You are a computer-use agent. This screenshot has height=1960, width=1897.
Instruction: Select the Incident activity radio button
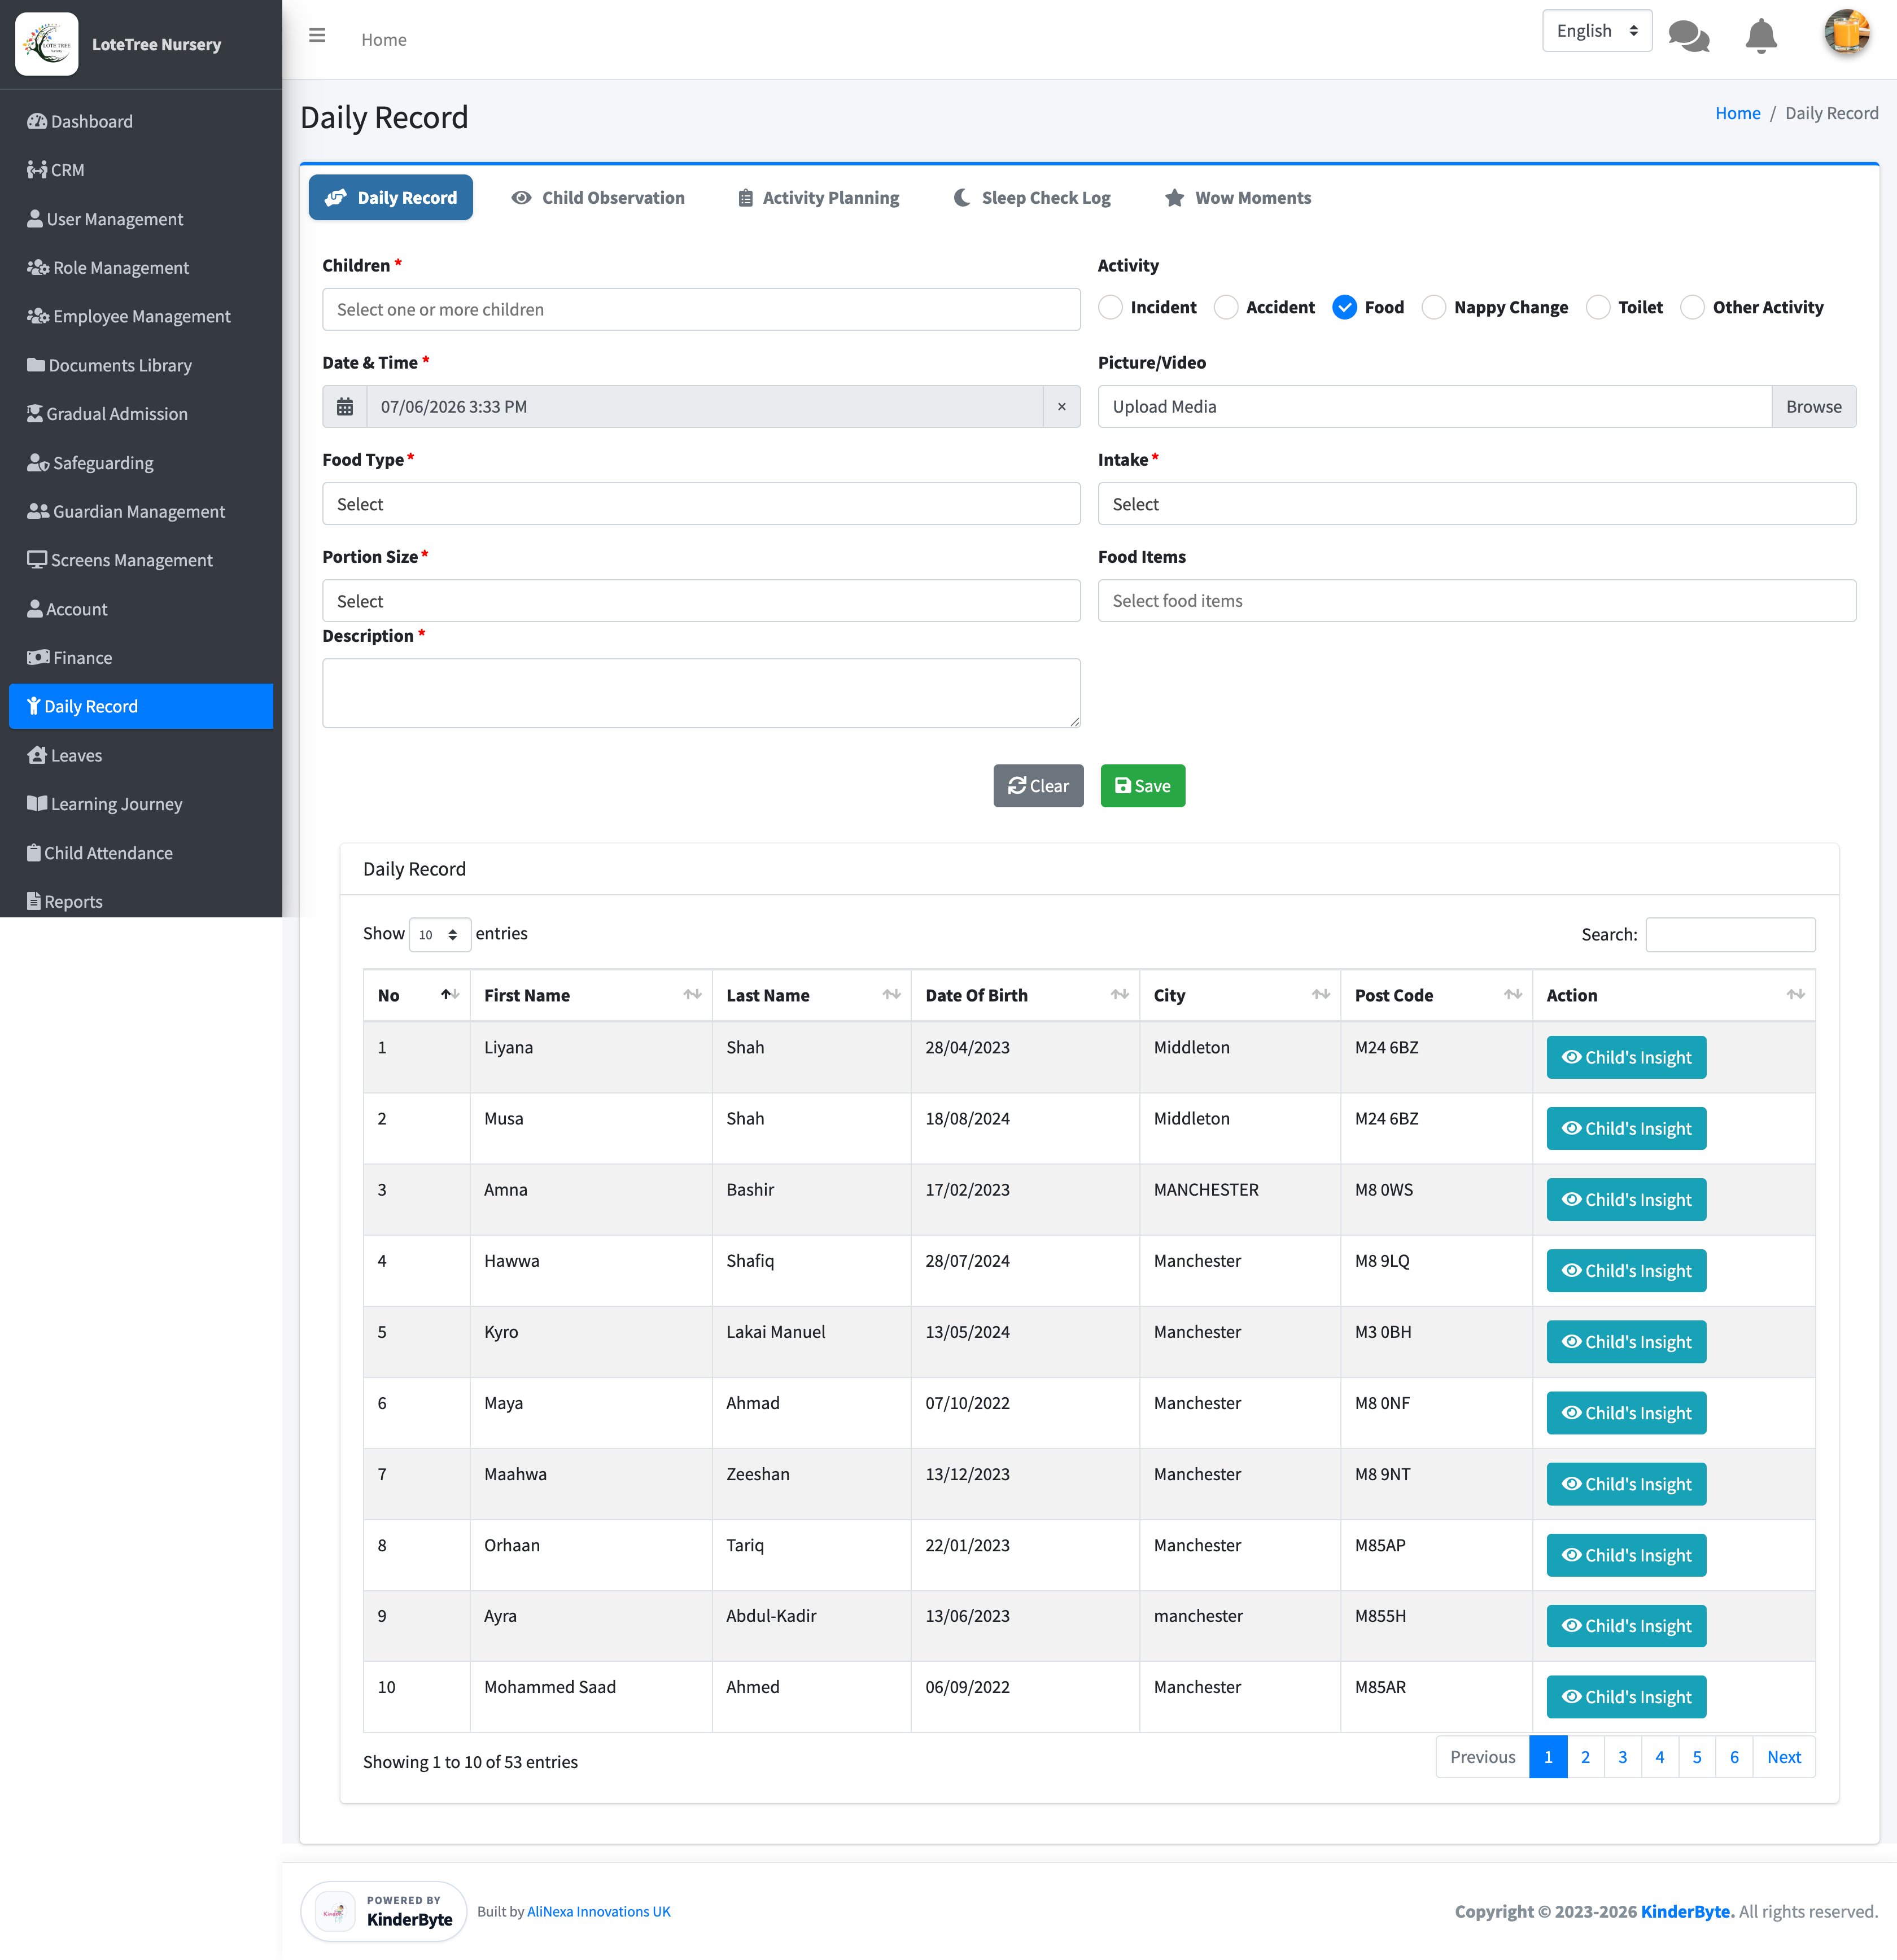pyautogui.click(x=1110, y=307)
